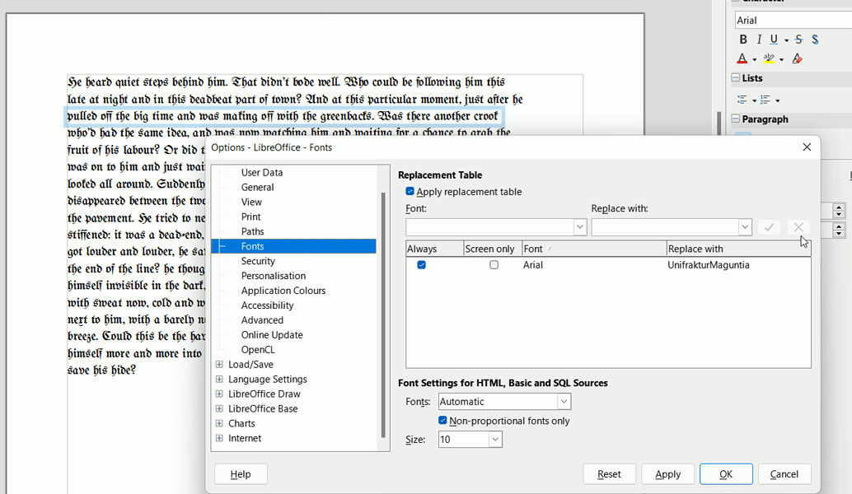Select the highlighted Fonts tree item
The image size is (852, 494).
(x=293, y=246)
